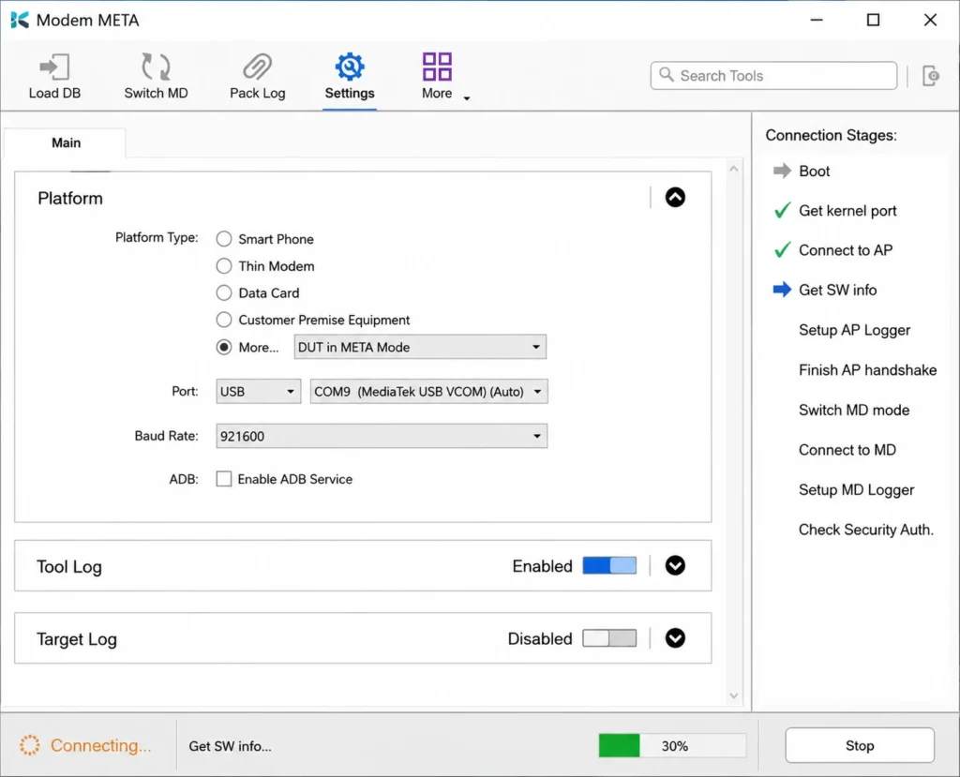
Task: Open the More toolbar dropdown arrow
Action: pos(467,98)
